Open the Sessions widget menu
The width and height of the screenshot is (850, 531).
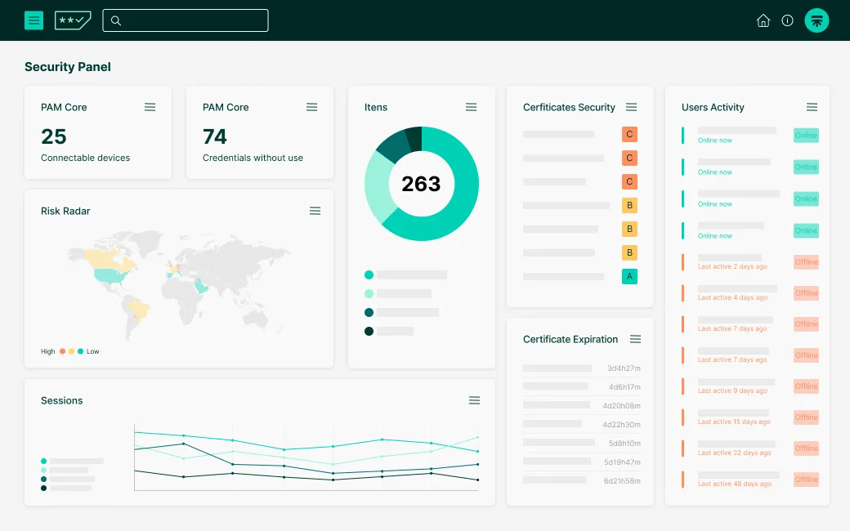tap(474, 400)
